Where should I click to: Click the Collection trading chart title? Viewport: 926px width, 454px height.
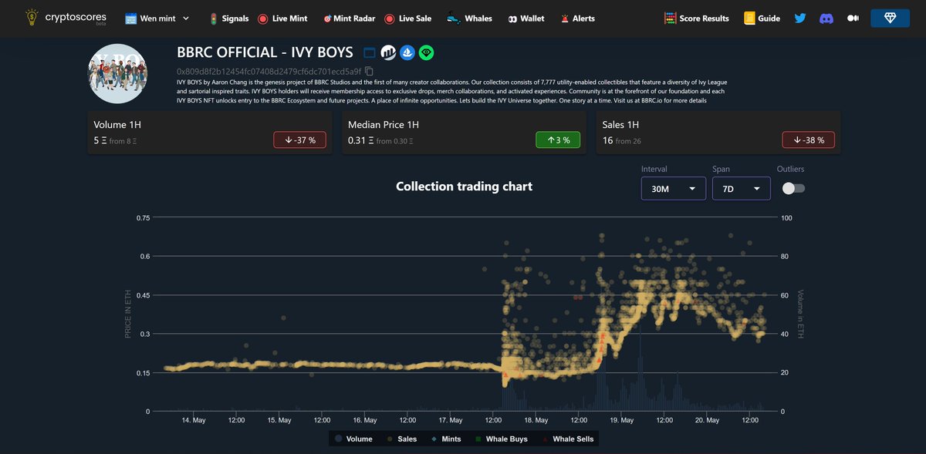click(x=464, y=186)
